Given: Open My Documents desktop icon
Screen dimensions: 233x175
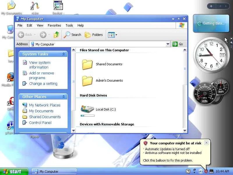Looking at the screenshot, I should coord(12,8).
